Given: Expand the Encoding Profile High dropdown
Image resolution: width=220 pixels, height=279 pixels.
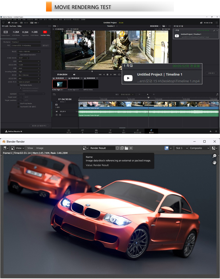Looking at the screenshot, I should click(x=29, y=72).
